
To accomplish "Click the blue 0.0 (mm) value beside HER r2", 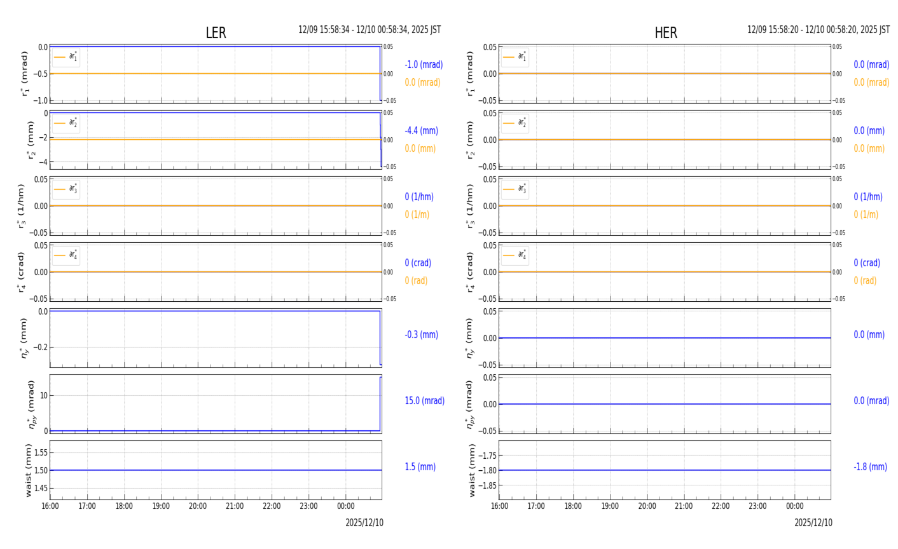I will pos(869,131).
